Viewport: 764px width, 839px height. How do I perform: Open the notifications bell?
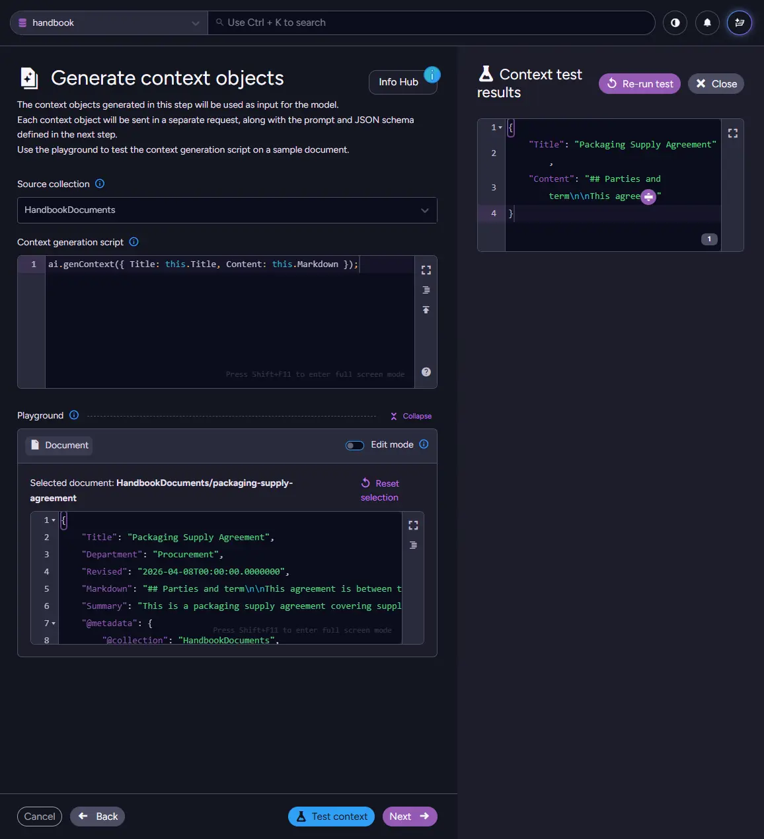click(707, 22)
